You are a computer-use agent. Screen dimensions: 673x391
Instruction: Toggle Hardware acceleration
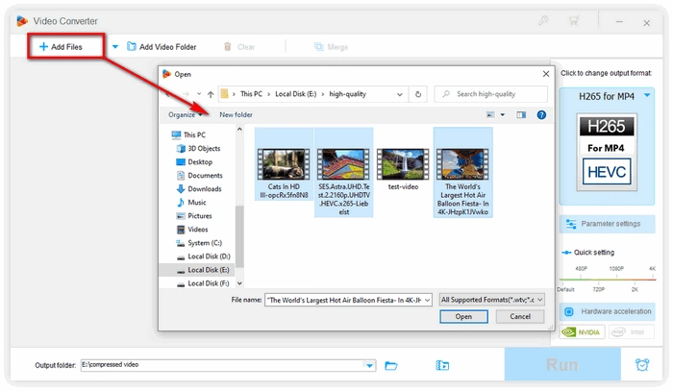coord(607,311)
